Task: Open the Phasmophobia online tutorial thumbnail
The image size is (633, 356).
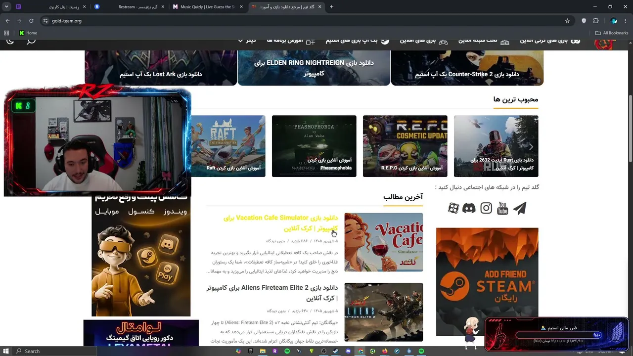Action: (314, 146)
